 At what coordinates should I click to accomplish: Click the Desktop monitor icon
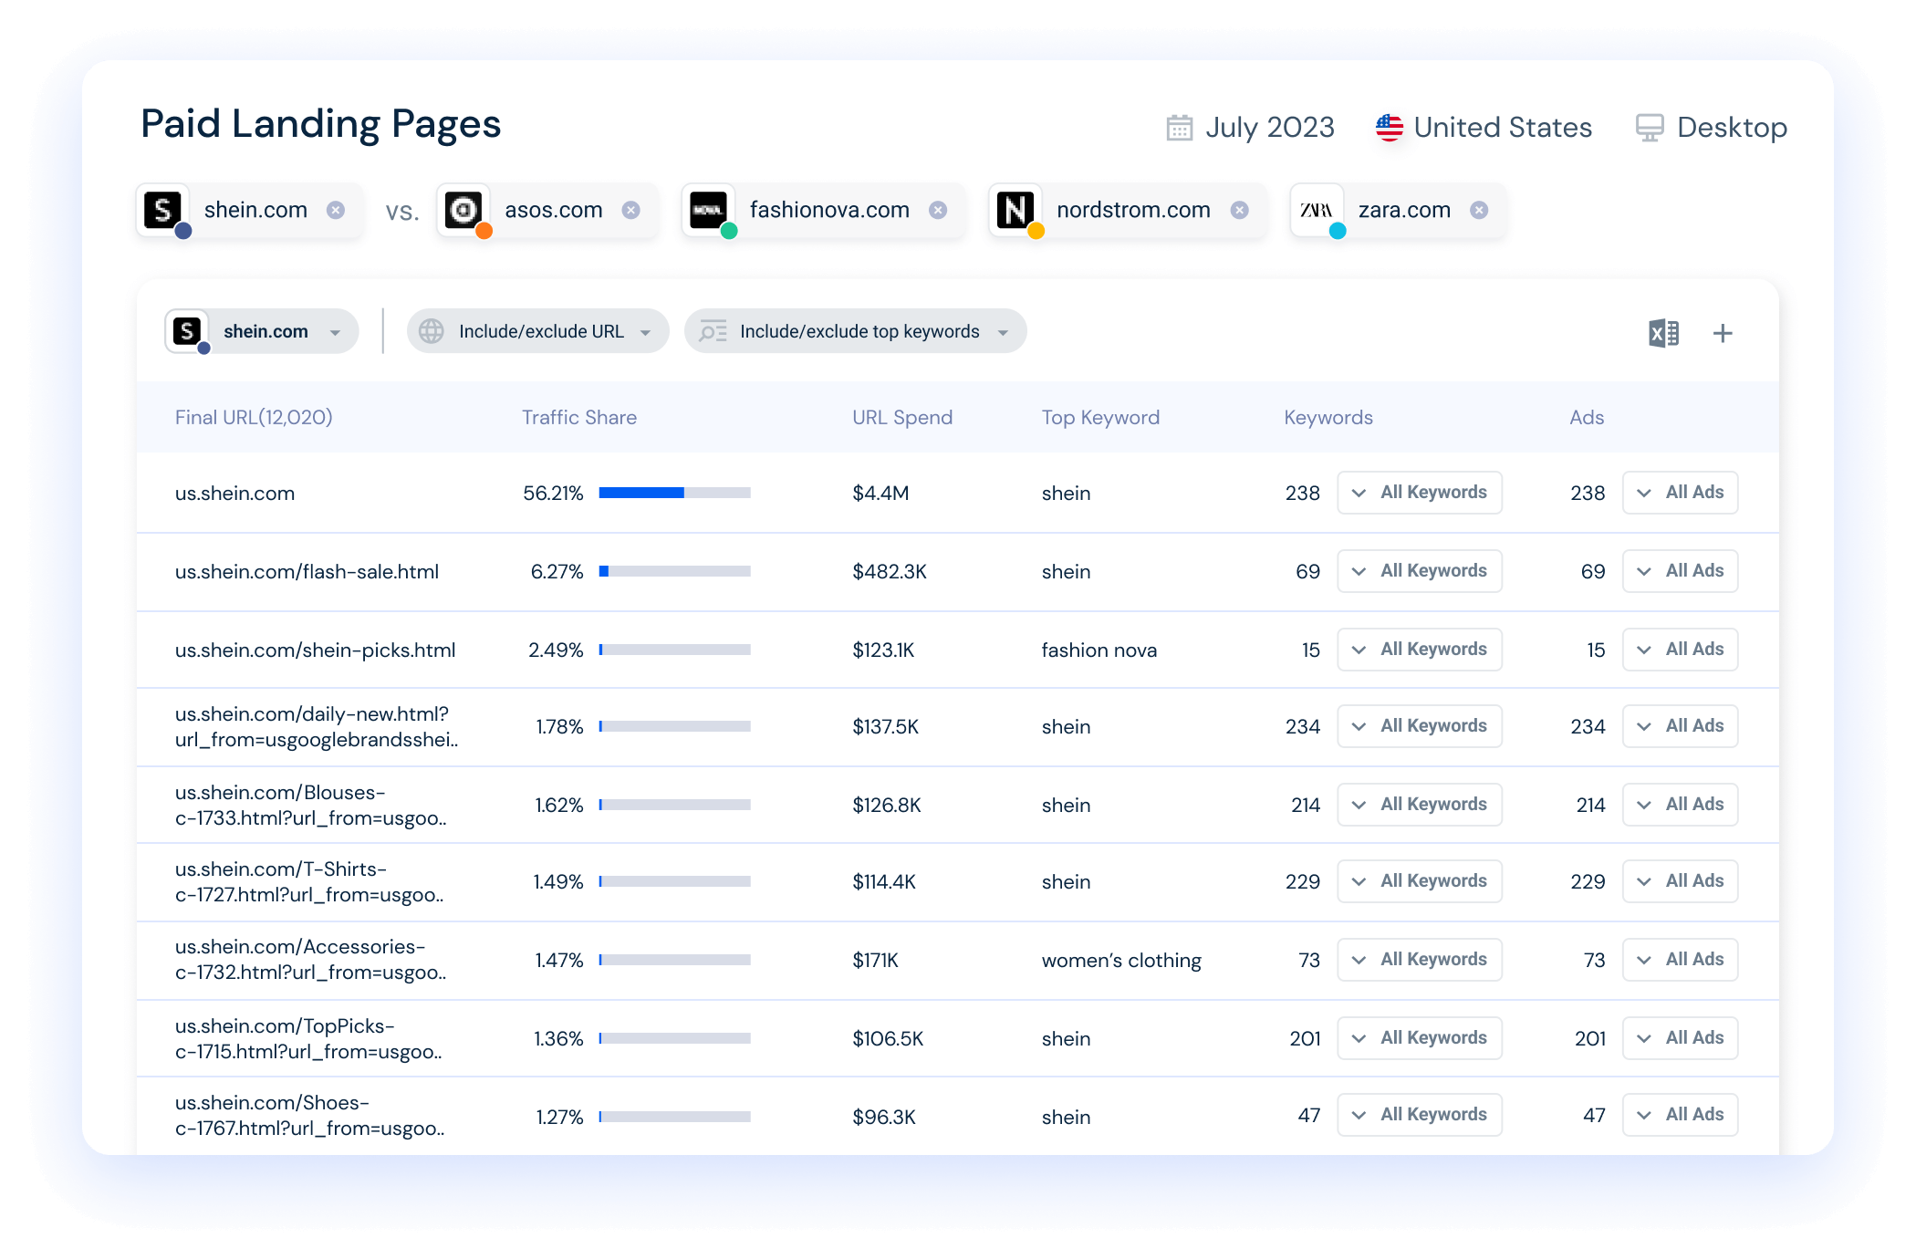[1649, 128]
